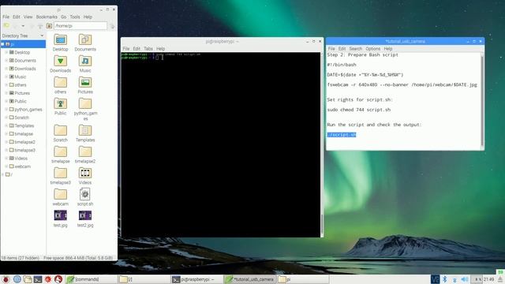Switch to 'pi' file manager taskbar button

pos(303,279)
